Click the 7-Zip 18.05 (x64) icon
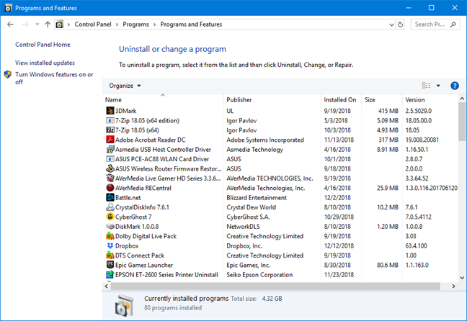The width and height of the screenshot is (467, 321). pos(110,130)
